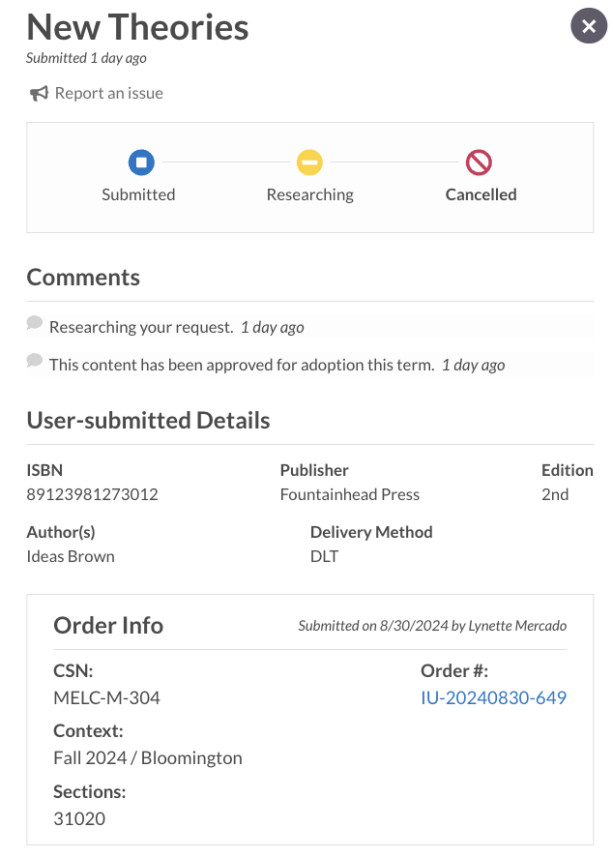Image resolution: width=613 pixels, height=857 pixels.
Task: Click the New Theories title heading
Action: 137,27
